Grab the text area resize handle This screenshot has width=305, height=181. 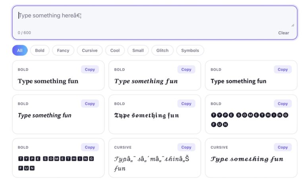pyautogui.click(x=293, y=25)
